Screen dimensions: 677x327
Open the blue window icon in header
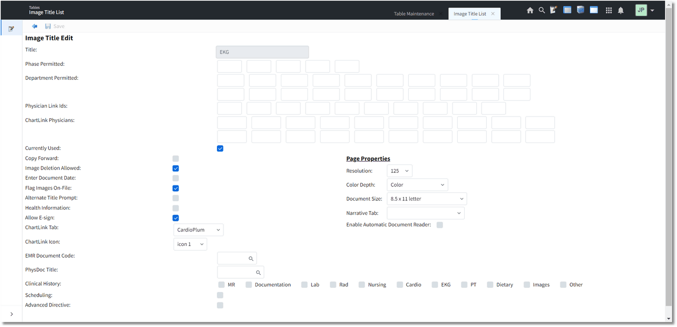594,10
